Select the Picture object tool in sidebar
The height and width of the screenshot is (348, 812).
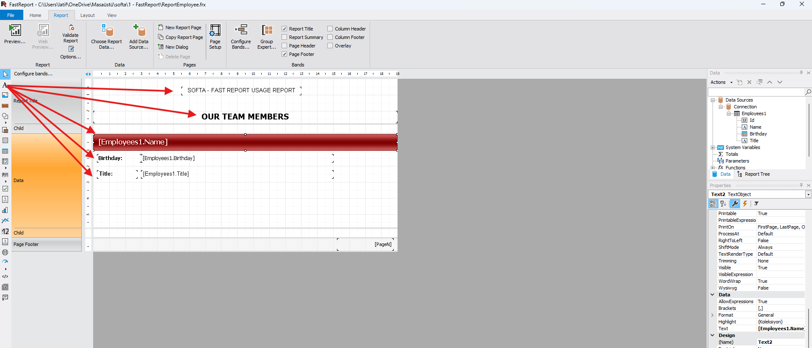click(5, 95)
